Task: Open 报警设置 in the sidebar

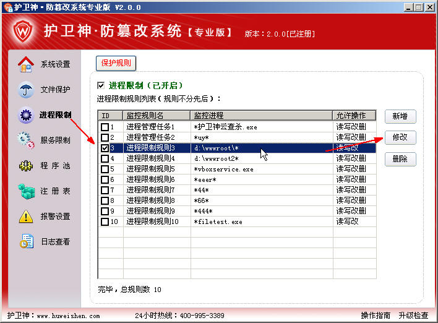Action: tap(55, 217)
